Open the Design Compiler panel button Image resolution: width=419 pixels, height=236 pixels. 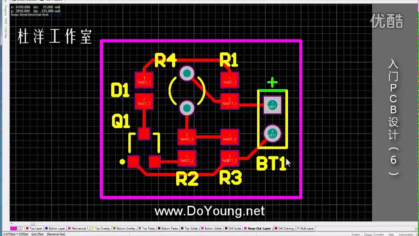373,234
